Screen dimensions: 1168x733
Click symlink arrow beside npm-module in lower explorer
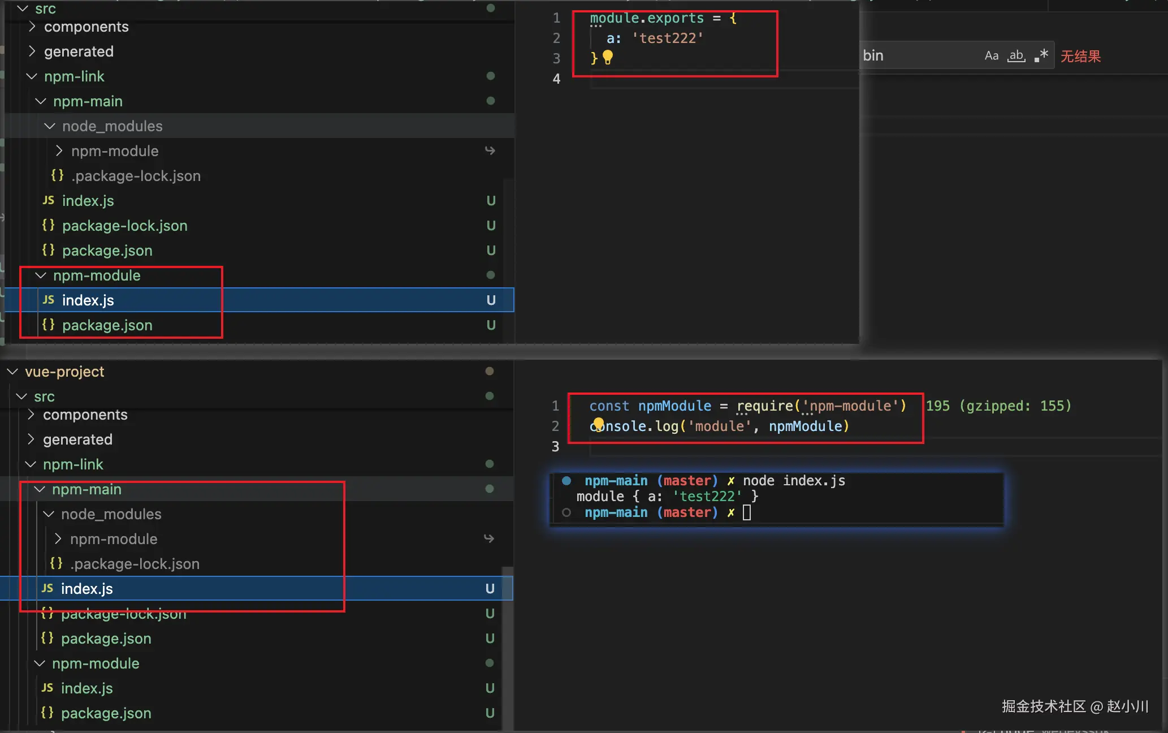click(x=489, y=539)
